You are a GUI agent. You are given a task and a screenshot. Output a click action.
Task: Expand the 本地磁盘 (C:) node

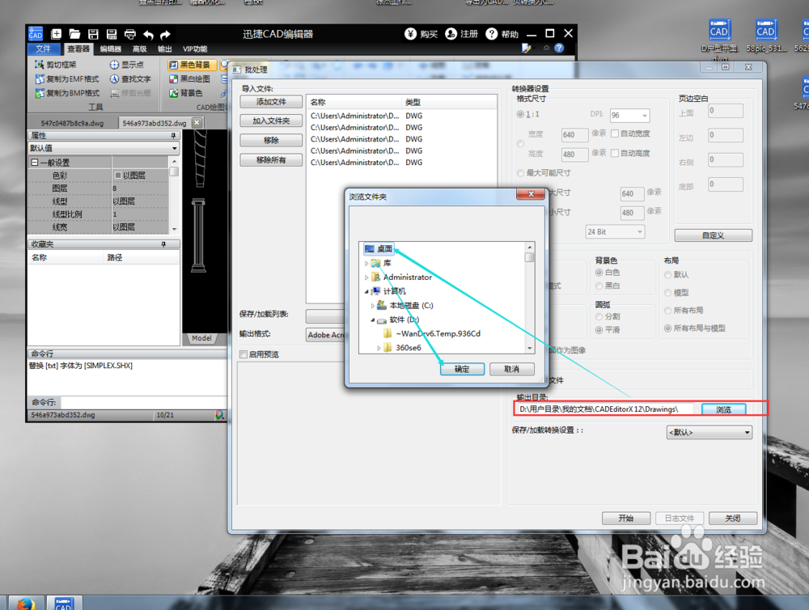(372, 306)
